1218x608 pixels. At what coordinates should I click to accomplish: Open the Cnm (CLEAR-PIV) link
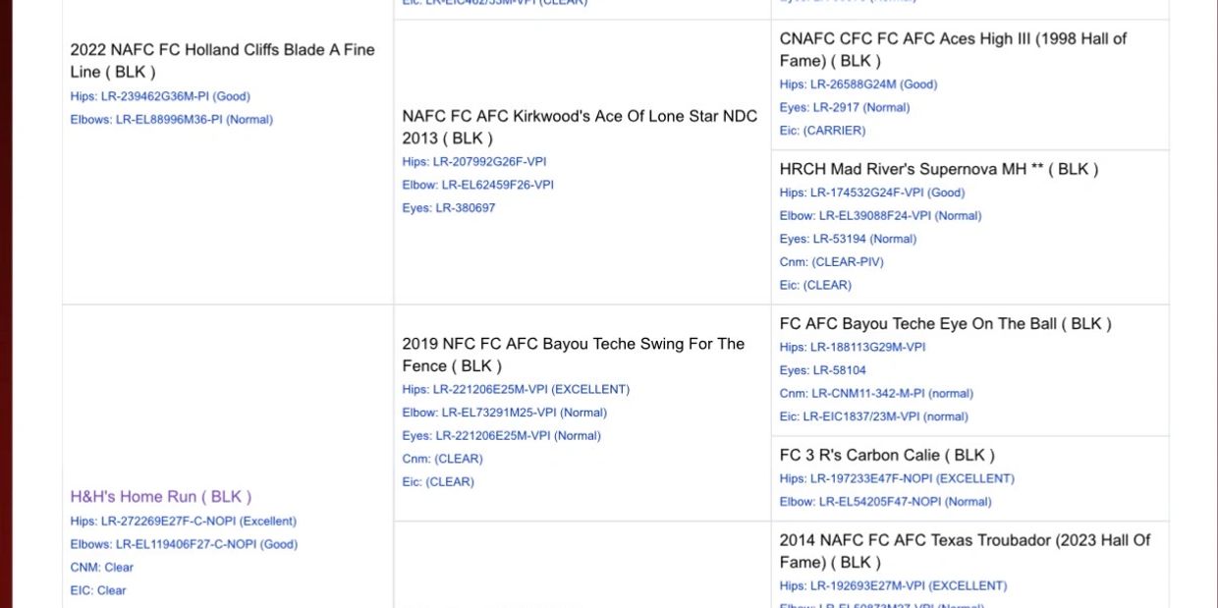(831, 262)
